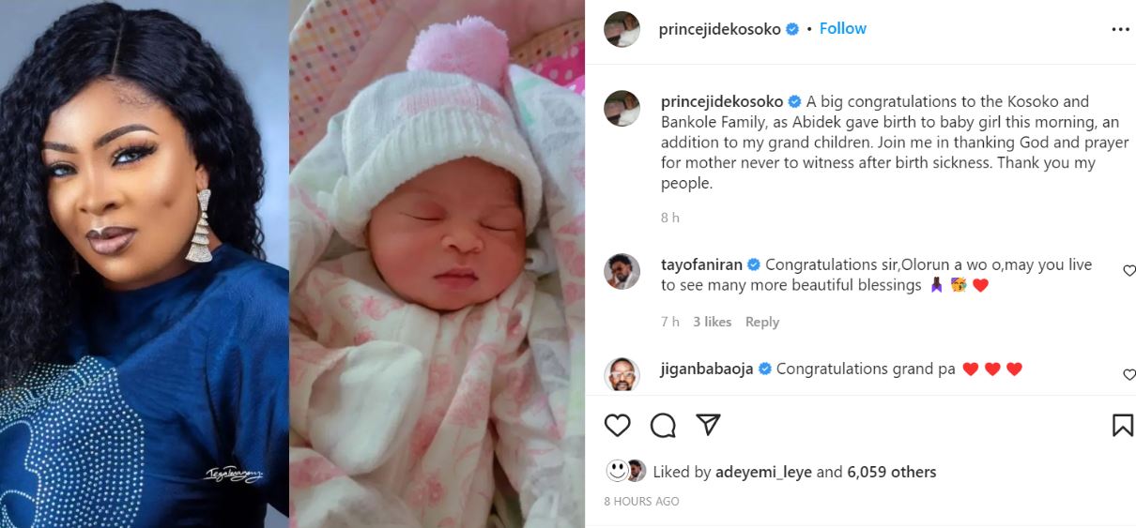
Task: View the 3 likes on tayofaniran's comment
Action: click(x=712, y=322)
